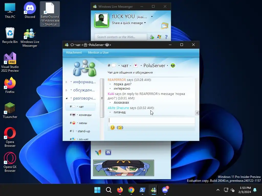Open the Discord desktop shortcut
Image resolution: width=262 pixels, height=196 pixels.
(30, 10)
